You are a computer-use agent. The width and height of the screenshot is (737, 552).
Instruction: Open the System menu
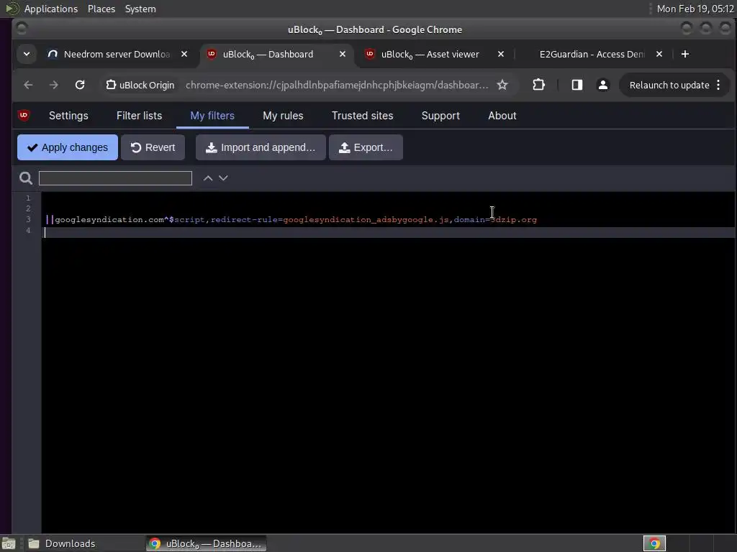(x=140, y=9)
